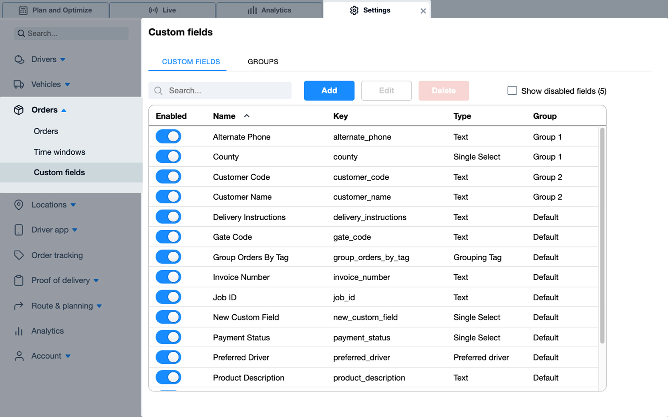Toggle off the Invoice Number field
668x417 pixels.
[x=168, y=277]
